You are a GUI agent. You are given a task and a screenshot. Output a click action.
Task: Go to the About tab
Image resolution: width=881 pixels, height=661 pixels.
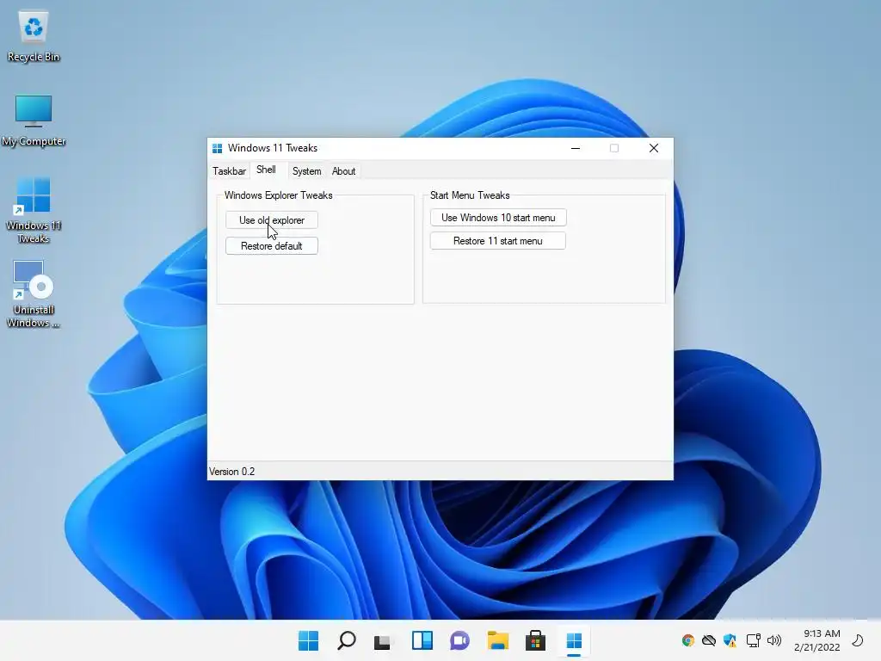343,171
